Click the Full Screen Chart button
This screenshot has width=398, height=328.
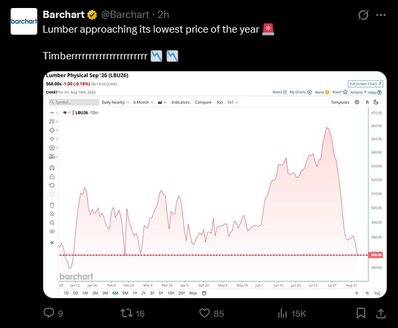coord(365,83)
